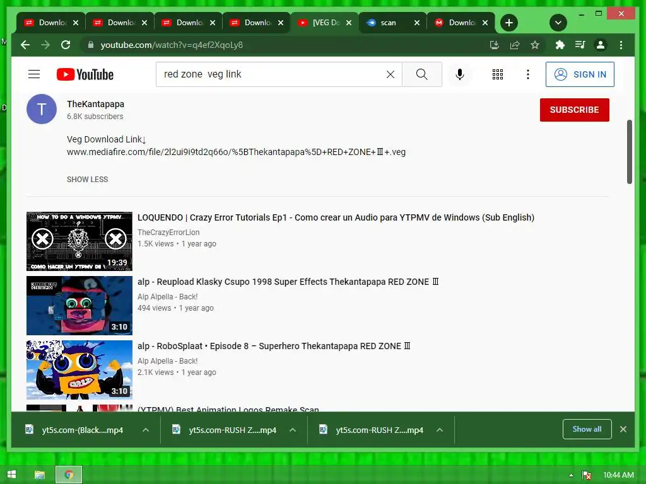
Task: Click the padlock site info icon
Action: click(91, 45)
